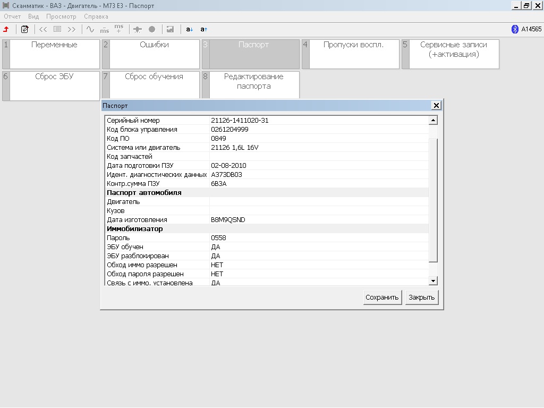Click the marker pin toolbar icon
The width and height of the screenshot is (544, 408).
pos(138,30)
